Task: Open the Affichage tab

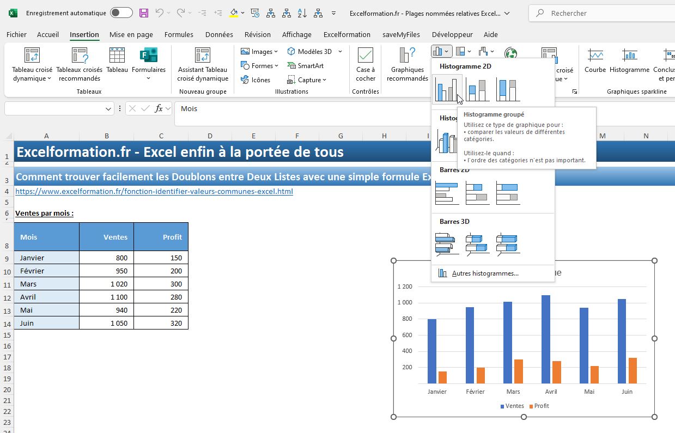Action: click(x=297, y=34)
